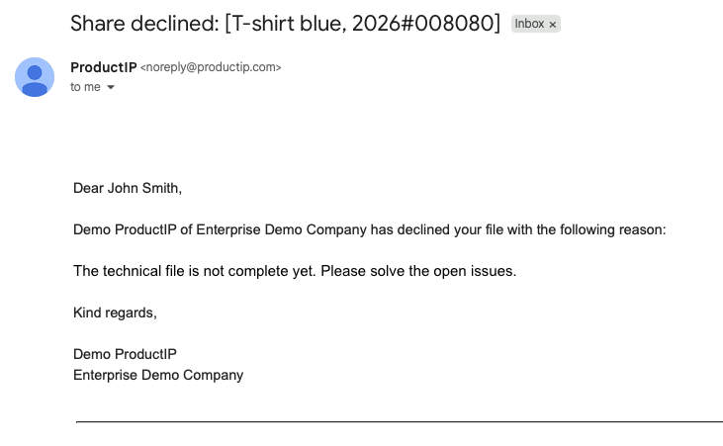Click the 'Demo ProductIP' signature name
The height and width of the screenshot is (446, 723).
click(125, 354)
